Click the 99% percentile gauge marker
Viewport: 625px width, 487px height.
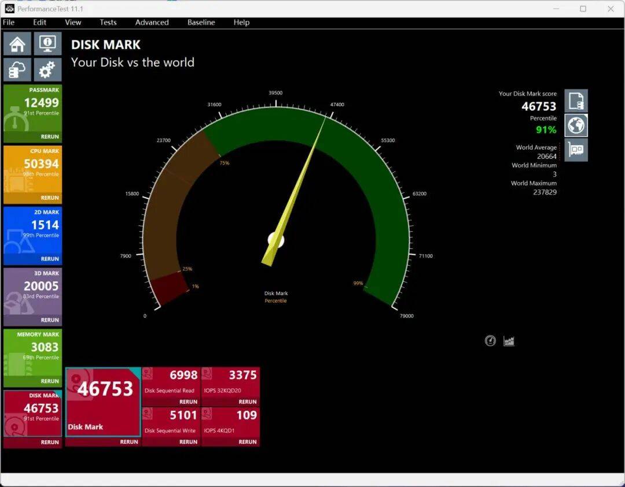point(358,283)
